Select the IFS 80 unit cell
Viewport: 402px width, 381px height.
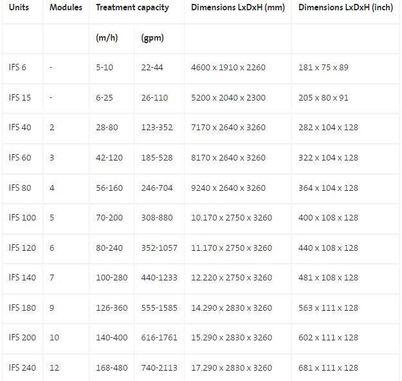(19, 188)
